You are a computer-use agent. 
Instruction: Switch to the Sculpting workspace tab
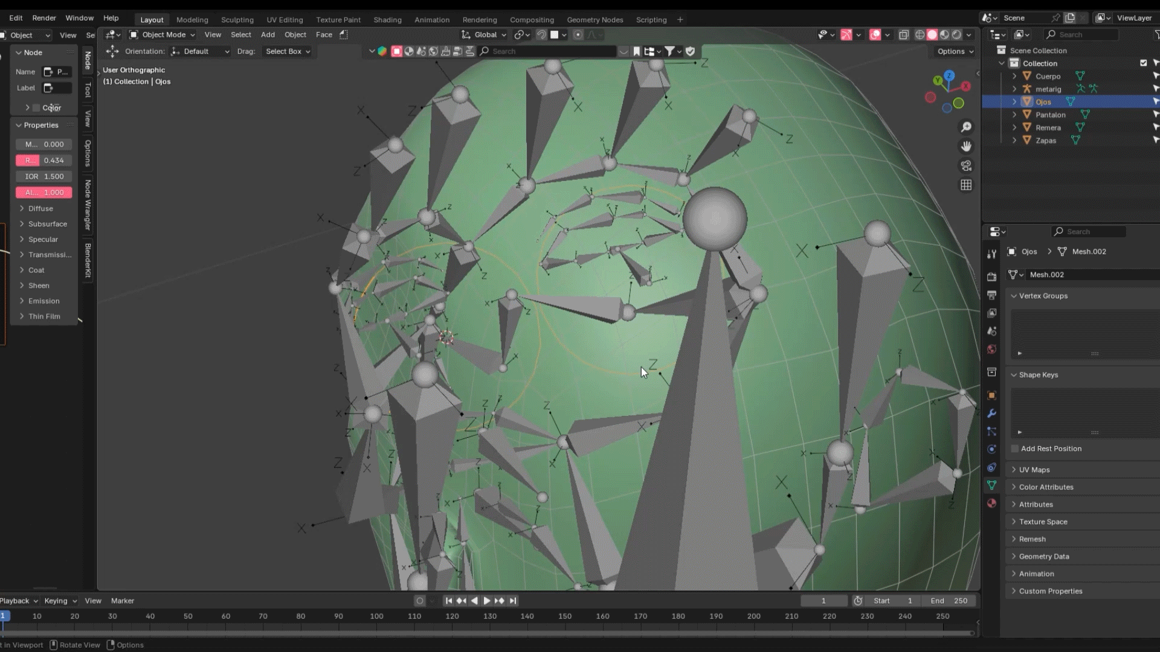(x=237, y=20)
